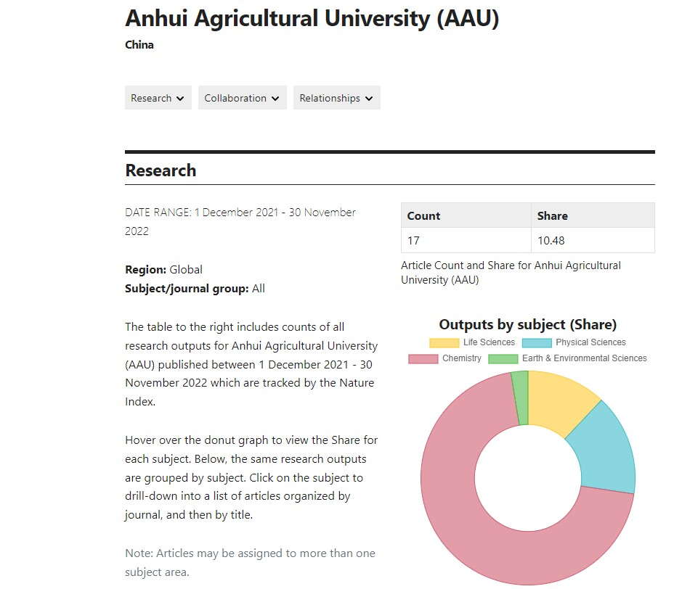Toggle Chemistry pink legend swatch
Image resolution: width=674 pixels, height=589 pixels.
[x=423, y=358]
